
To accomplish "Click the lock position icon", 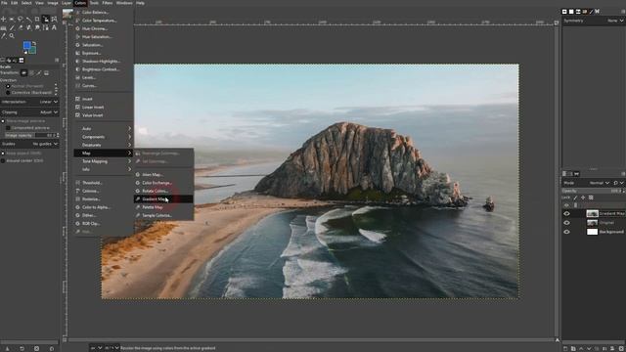I will 583,198.
